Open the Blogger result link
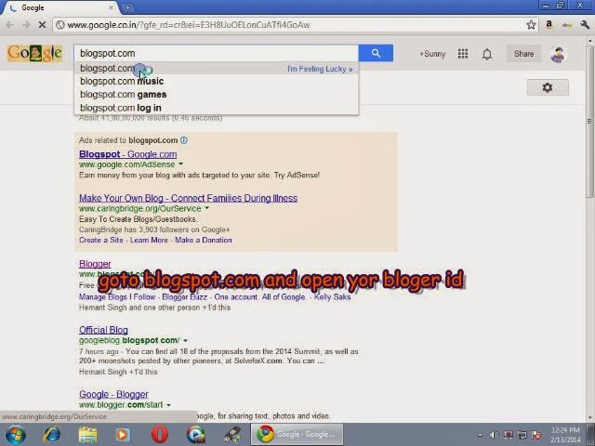Viewport: 595px width, 446px height. coord(95,264)
